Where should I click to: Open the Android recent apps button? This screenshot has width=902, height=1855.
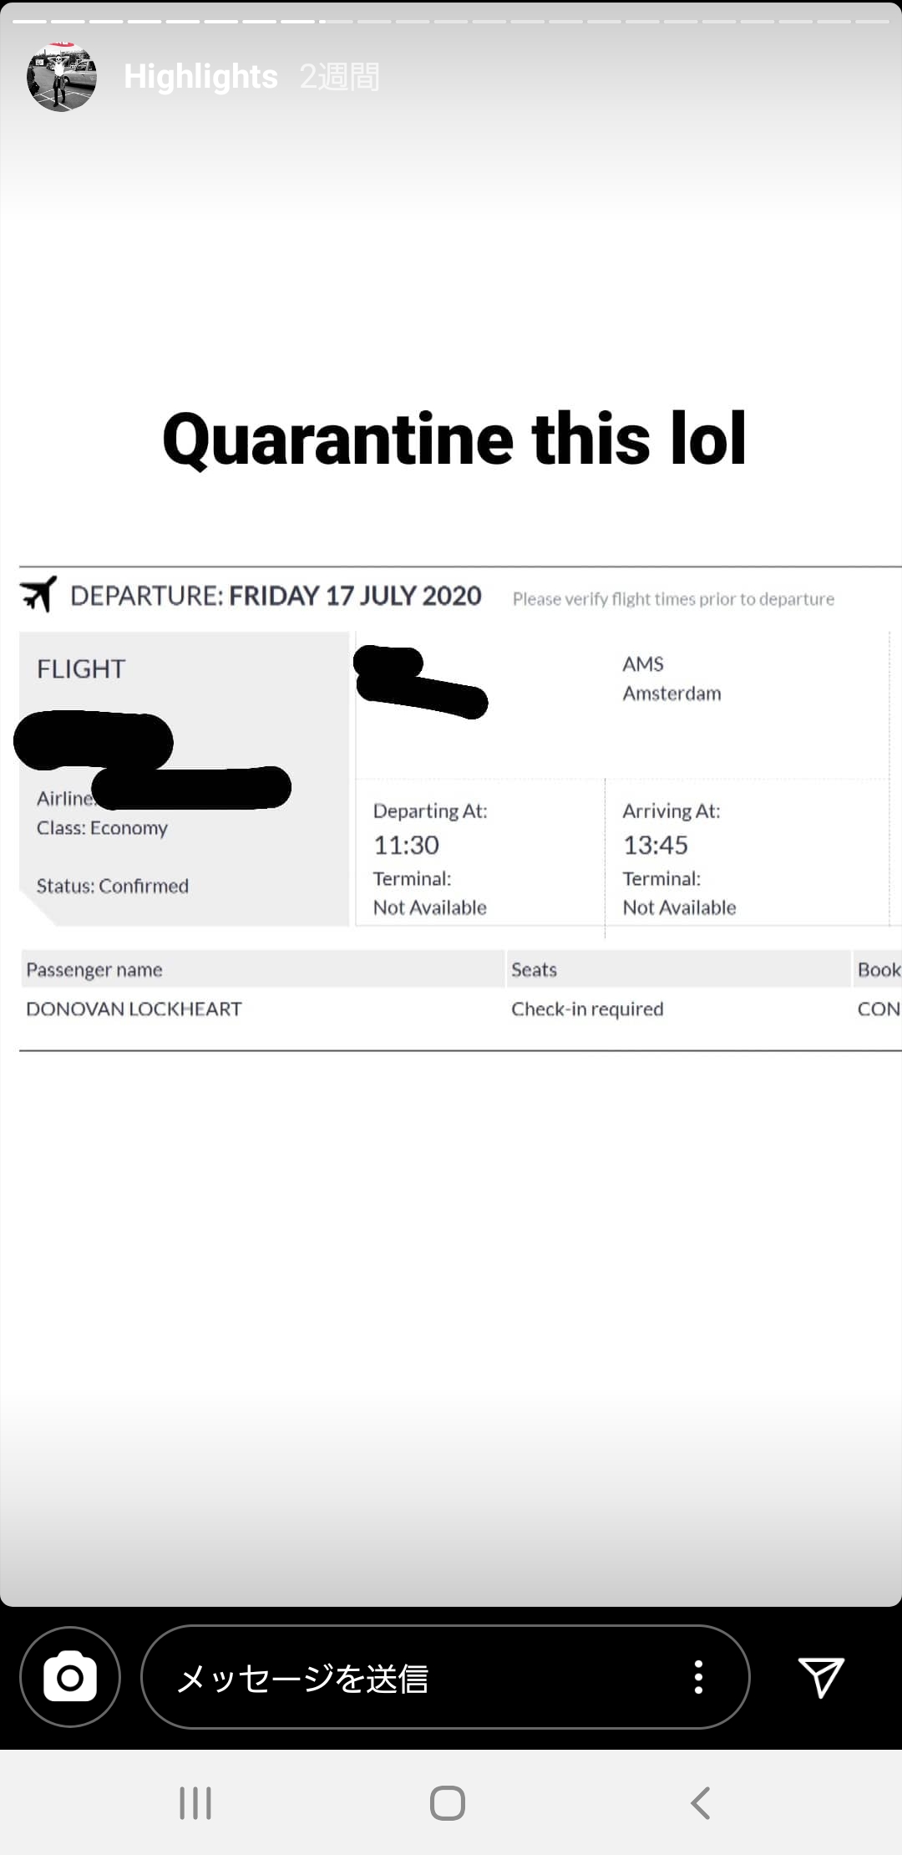[195, 1803]
